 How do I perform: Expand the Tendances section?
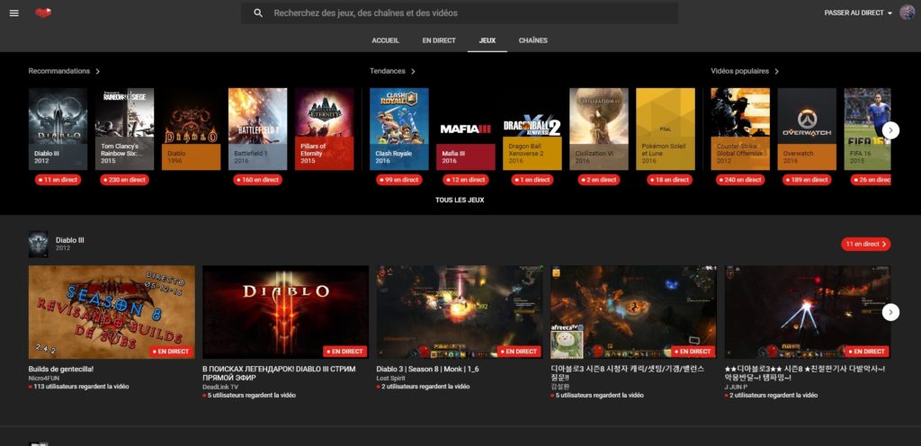tap(393, 71)
